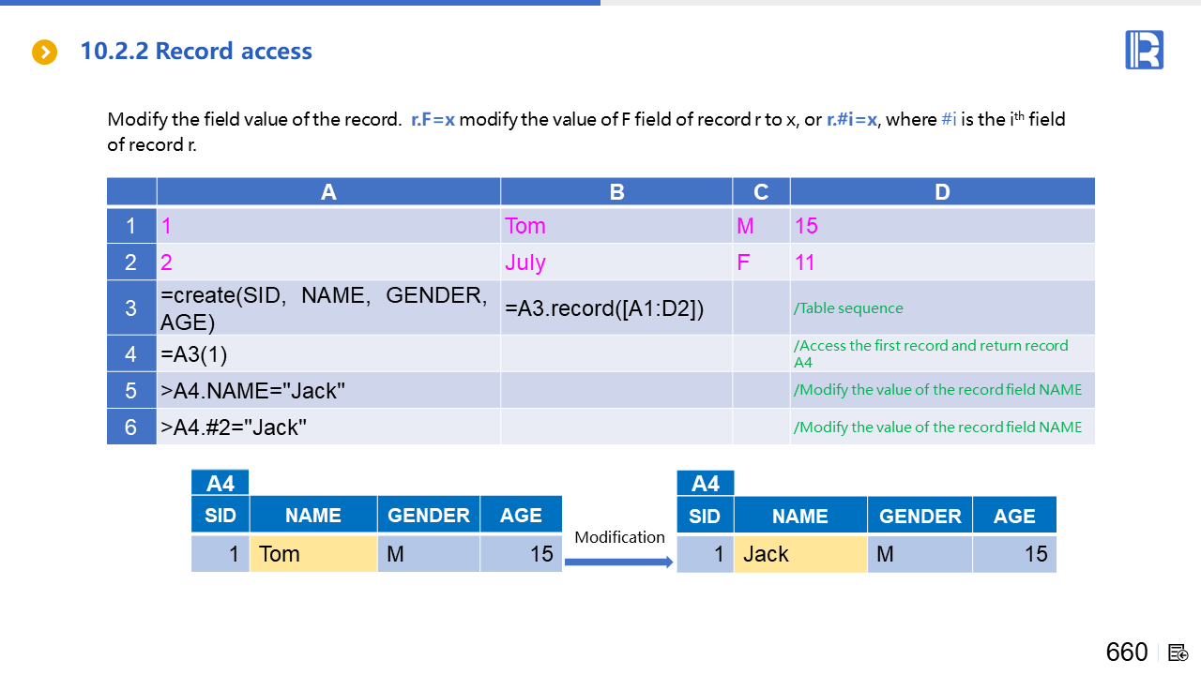The width and height of the screenshot is (1201, 675).
Task: Click the cell containing =A3.record([A1:D2])
Action: pyautogui.click(x=616, y=308)
